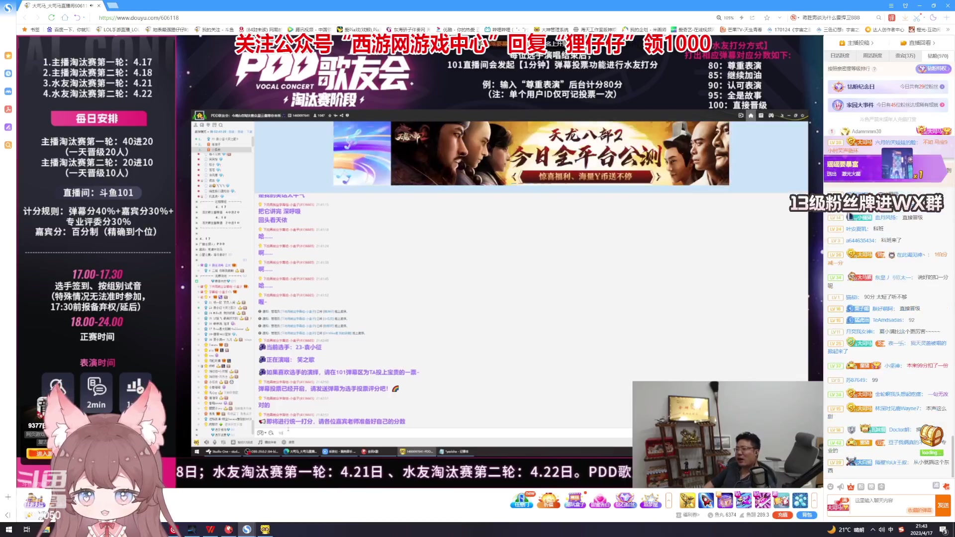Click the browser address bar URL
Screen dimensions: 955x537
138,17
